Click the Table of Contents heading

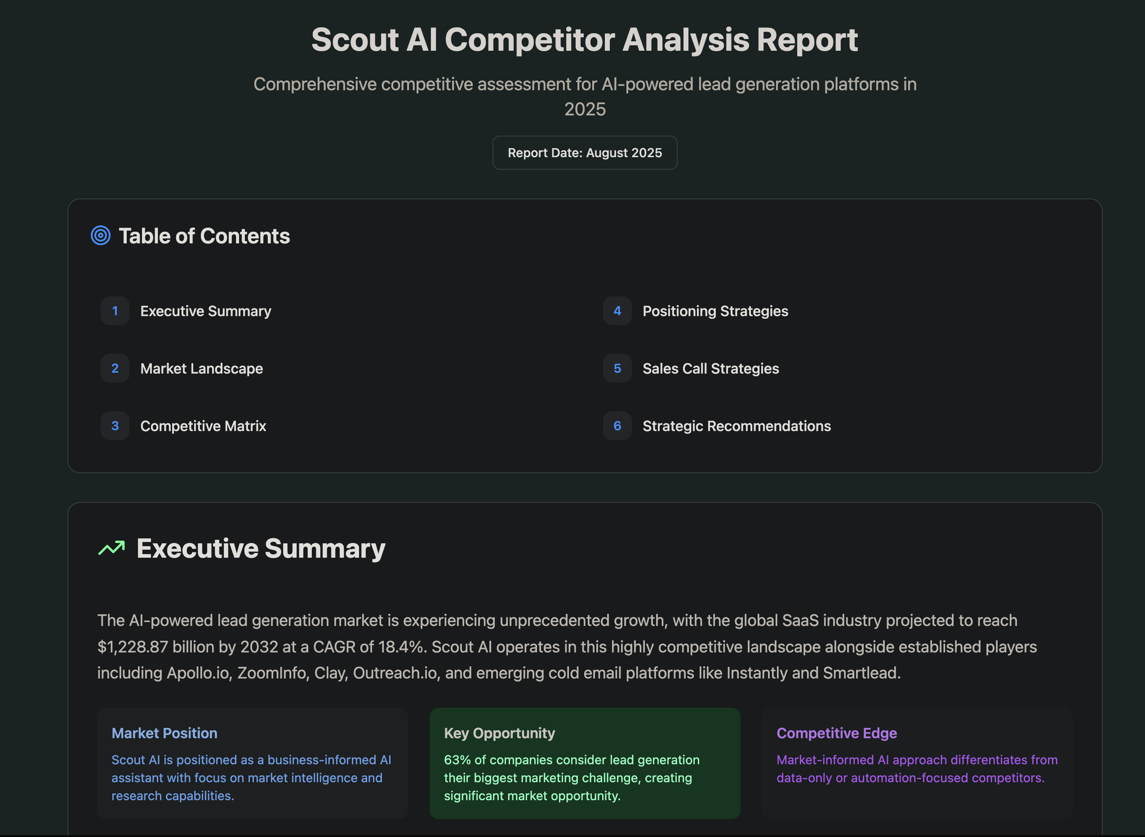click(204, 236)
